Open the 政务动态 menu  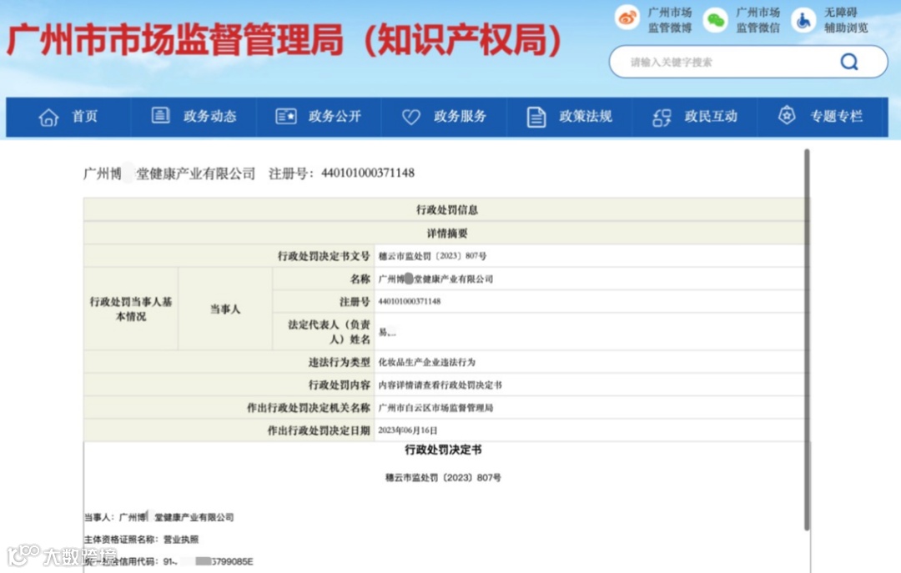tap(209, 116)
